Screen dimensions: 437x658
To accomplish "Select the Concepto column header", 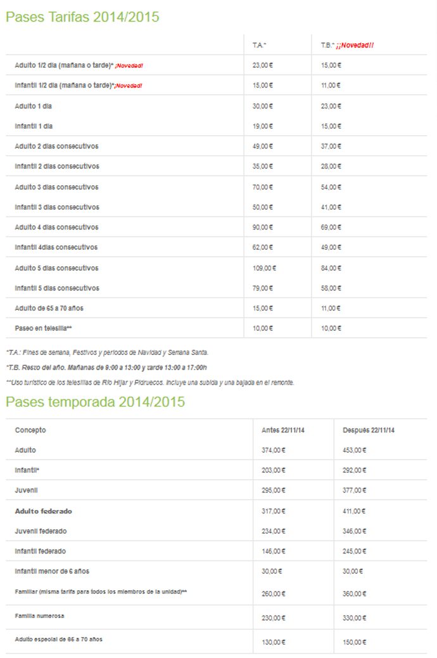I will point(30,430).
